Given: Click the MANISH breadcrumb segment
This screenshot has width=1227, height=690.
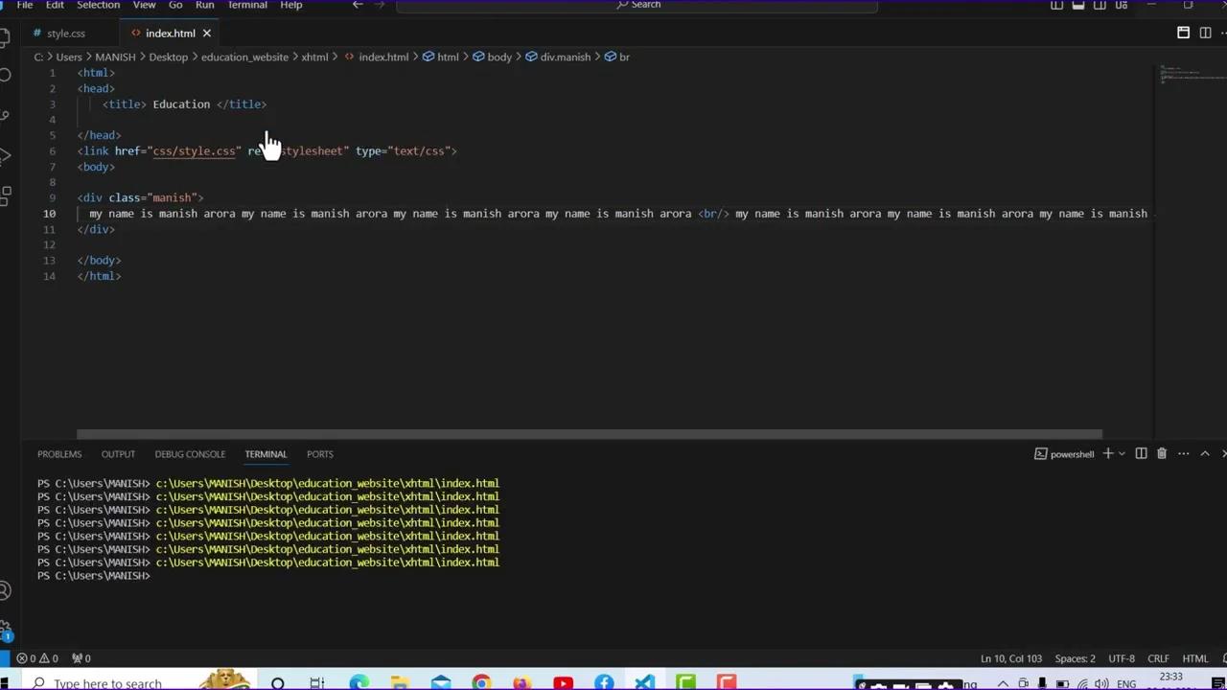Looking at the screenshot, I should pyautogui.click(x=115, y=57).
